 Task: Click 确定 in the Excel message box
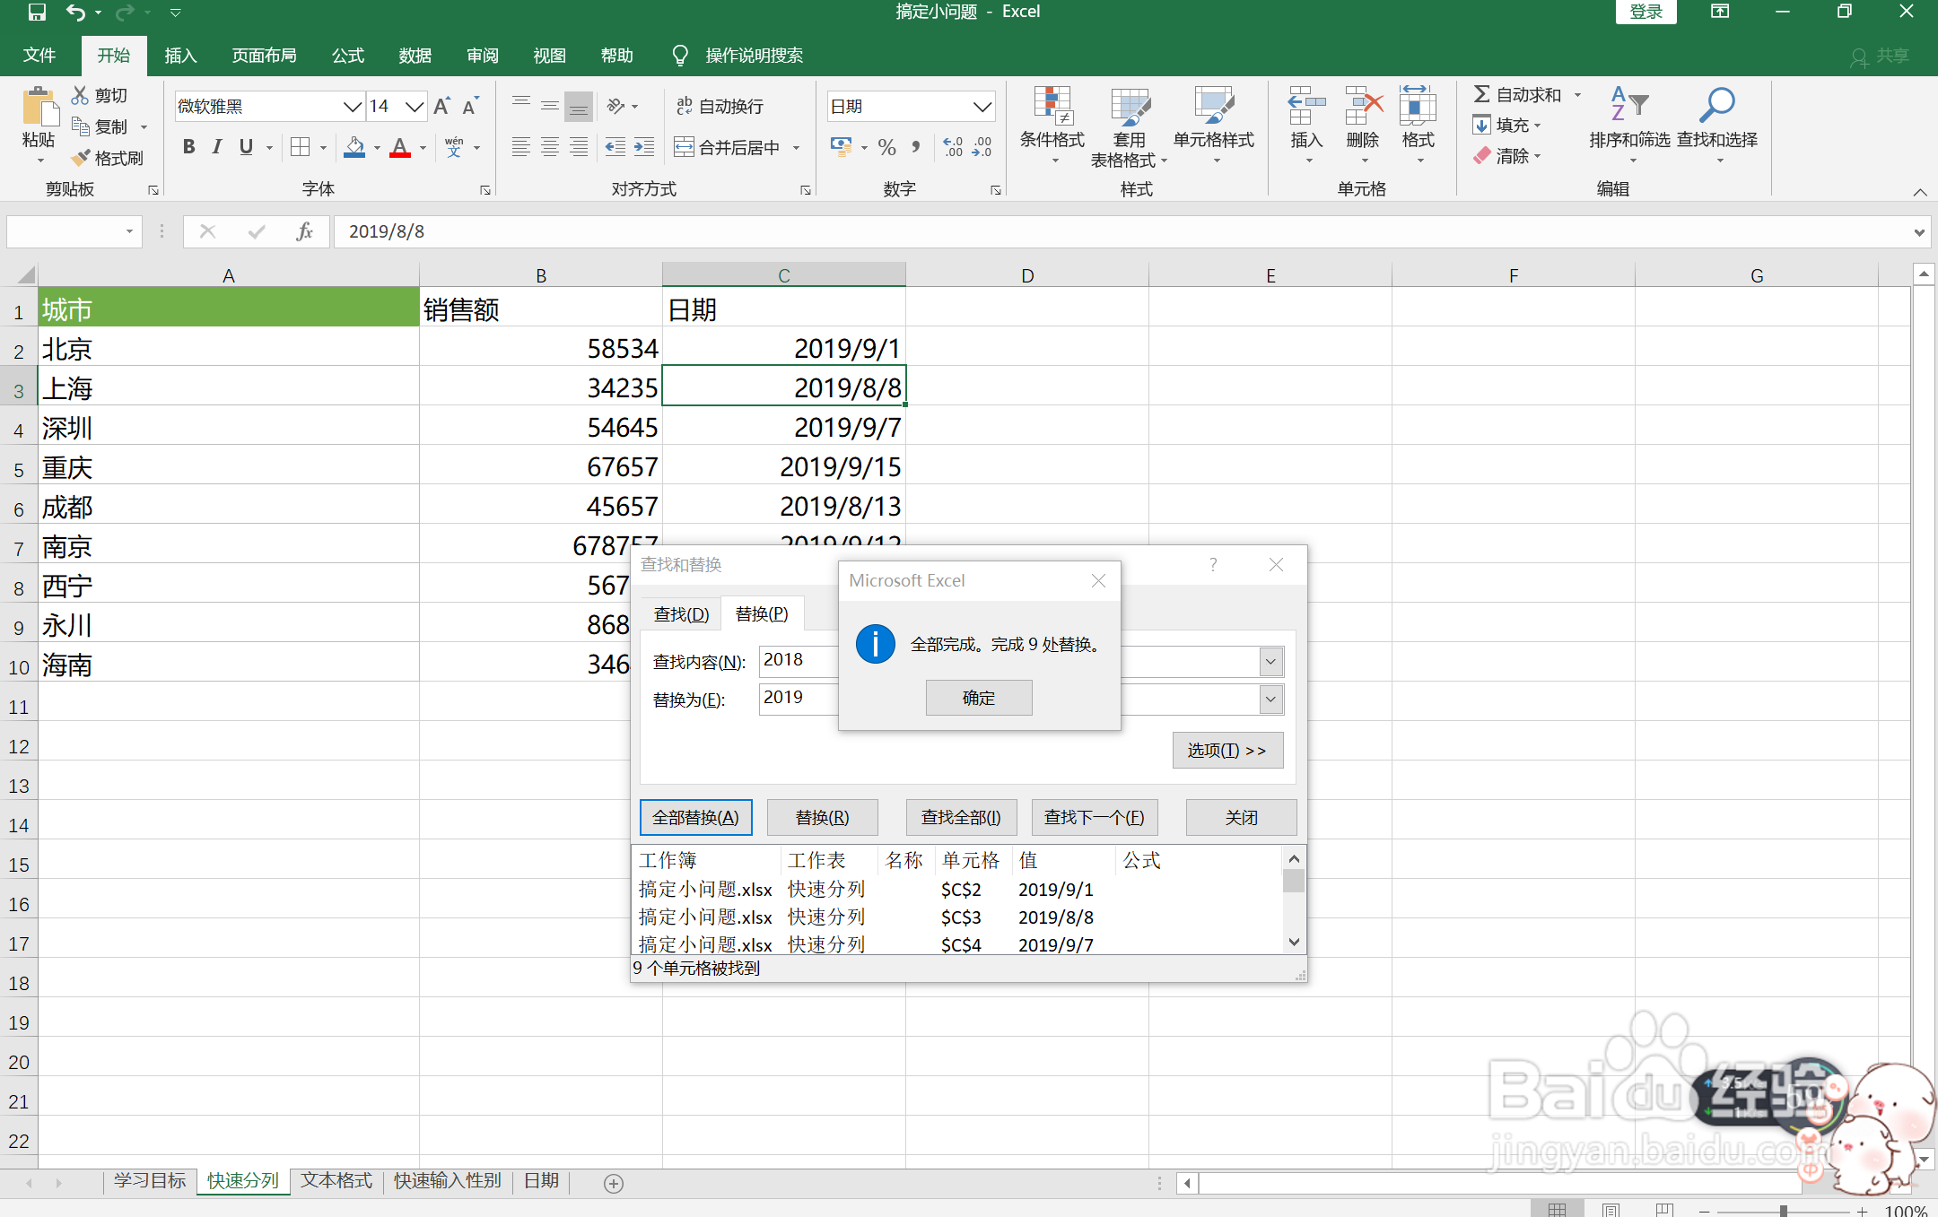(x=978, y=698)
